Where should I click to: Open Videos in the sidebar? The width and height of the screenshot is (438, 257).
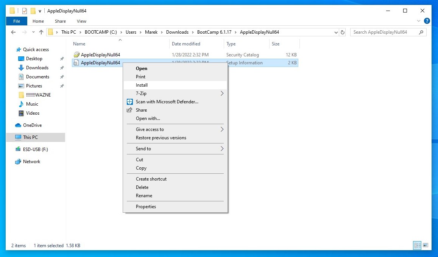(x=33, y=113)
